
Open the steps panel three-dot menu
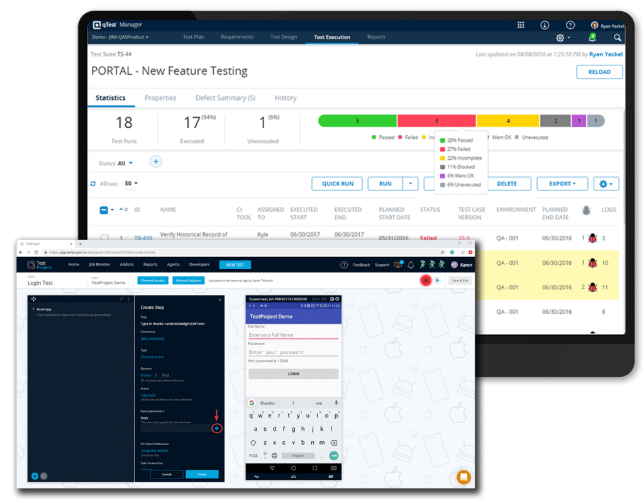tap(128, 299)
